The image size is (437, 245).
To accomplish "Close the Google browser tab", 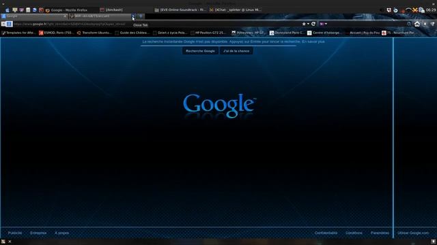I will (65, 16).
